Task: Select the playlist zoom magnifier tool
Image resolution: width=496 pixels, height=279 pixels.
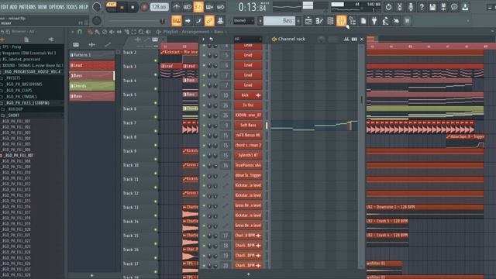Action: point(141,32)
